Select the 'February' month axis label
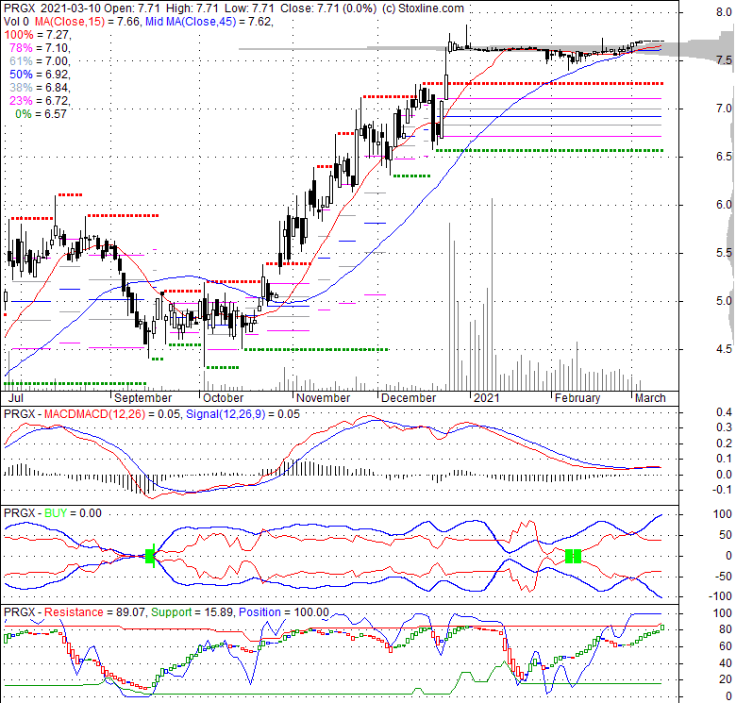 tap(577, 398)
